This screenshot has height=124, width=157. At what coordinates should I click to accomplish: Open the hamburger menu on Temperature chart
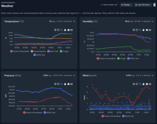click(x=72, y=30)
